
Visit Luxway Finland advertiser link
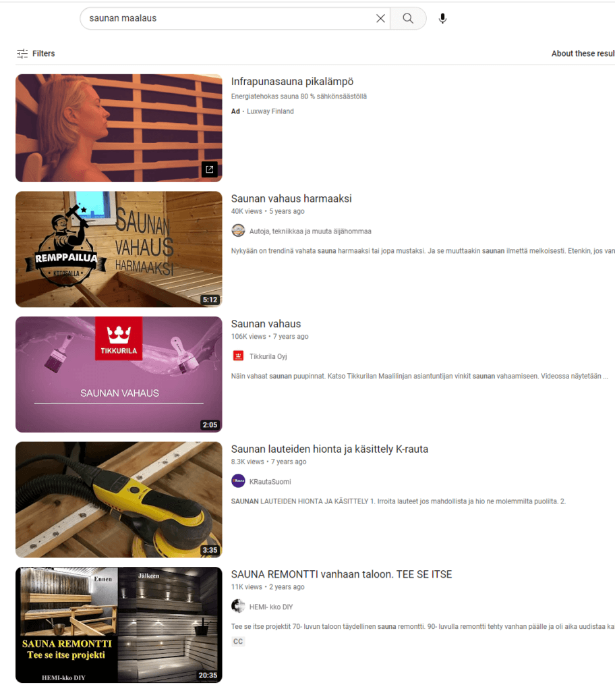click(x=270, y=111)
